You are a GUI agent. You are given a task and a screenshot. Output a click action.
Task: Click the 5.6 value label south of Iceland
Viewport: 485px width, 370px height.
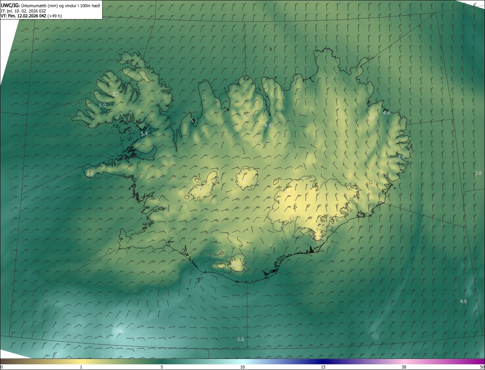click(x=241, y=339)
